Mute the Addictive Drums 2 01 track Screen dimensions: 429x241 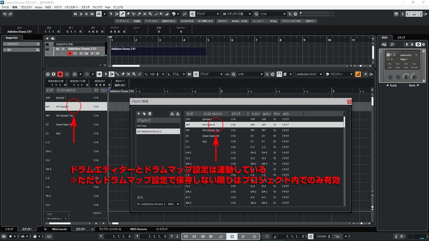click(57, 49)
